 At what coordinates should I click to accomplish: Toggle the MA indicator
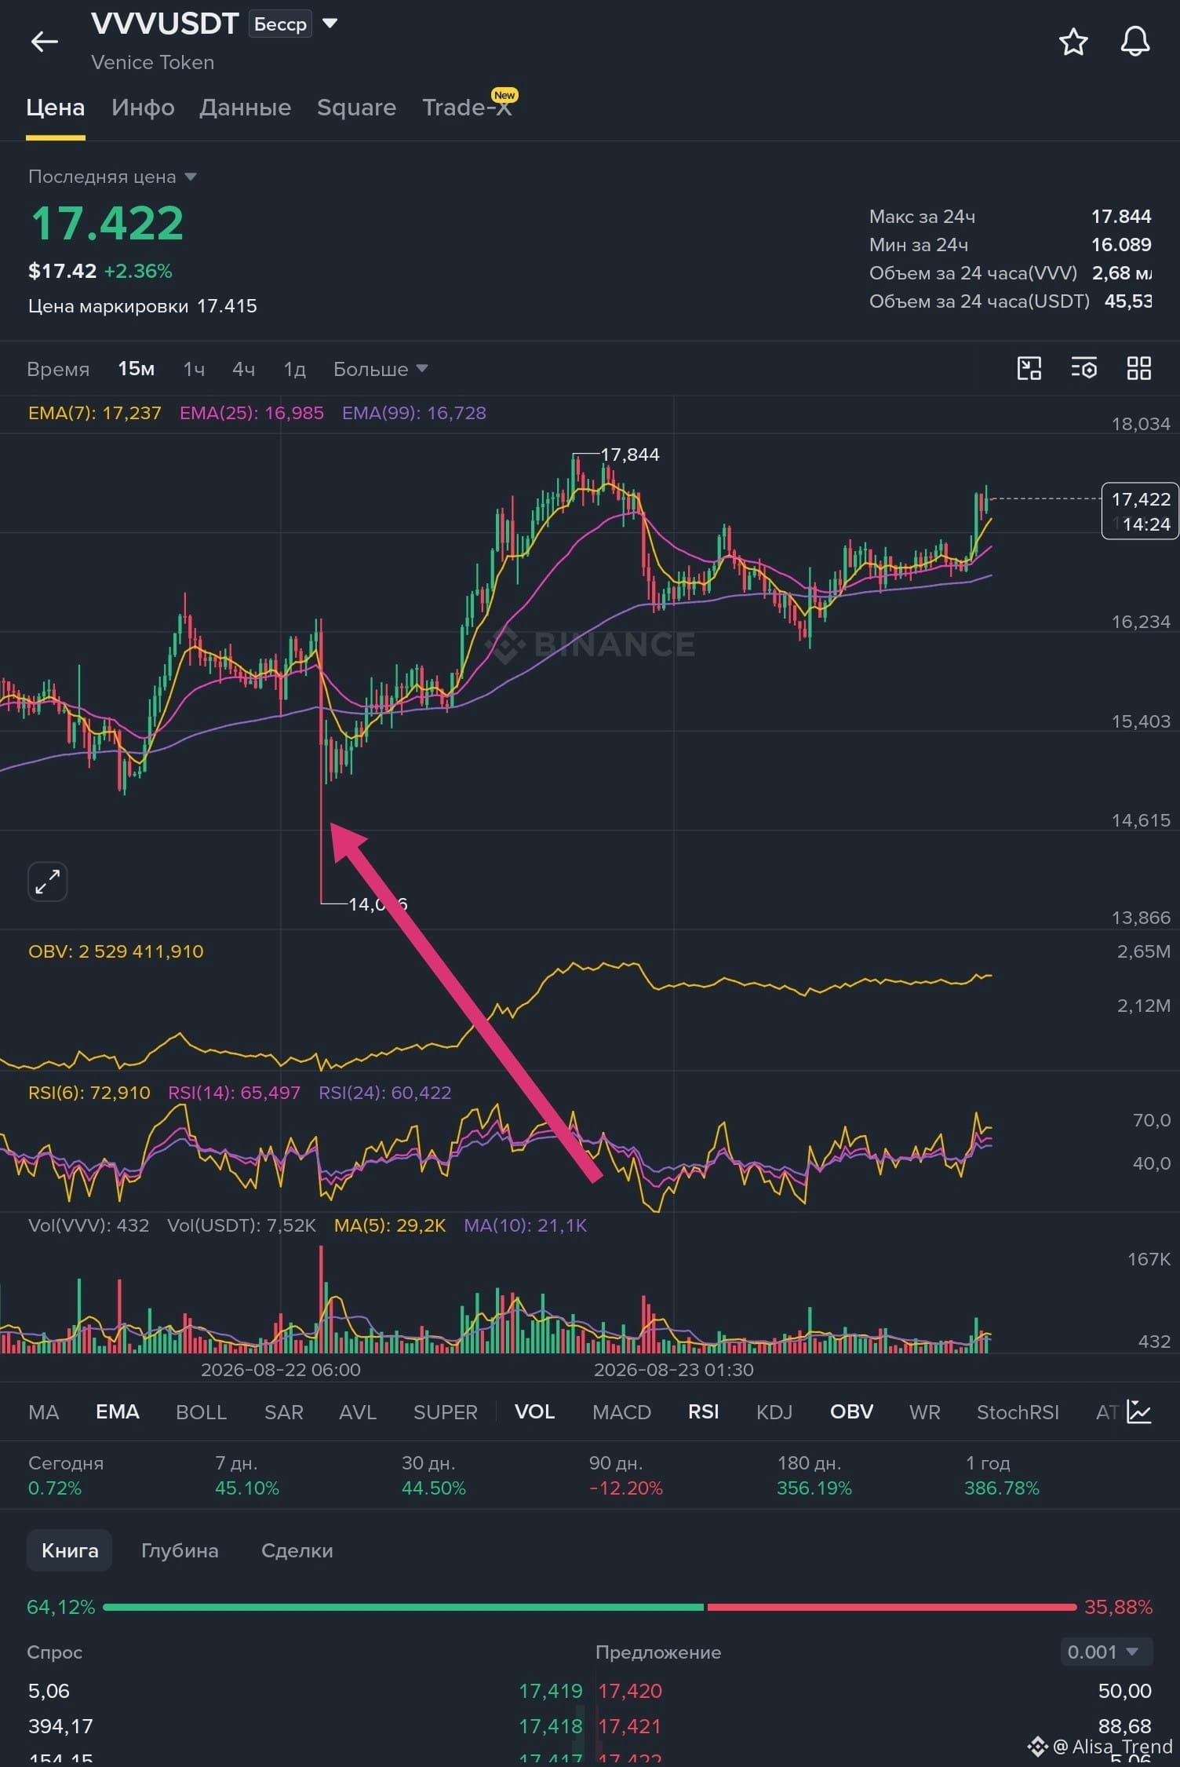[x=43, y=1412]
